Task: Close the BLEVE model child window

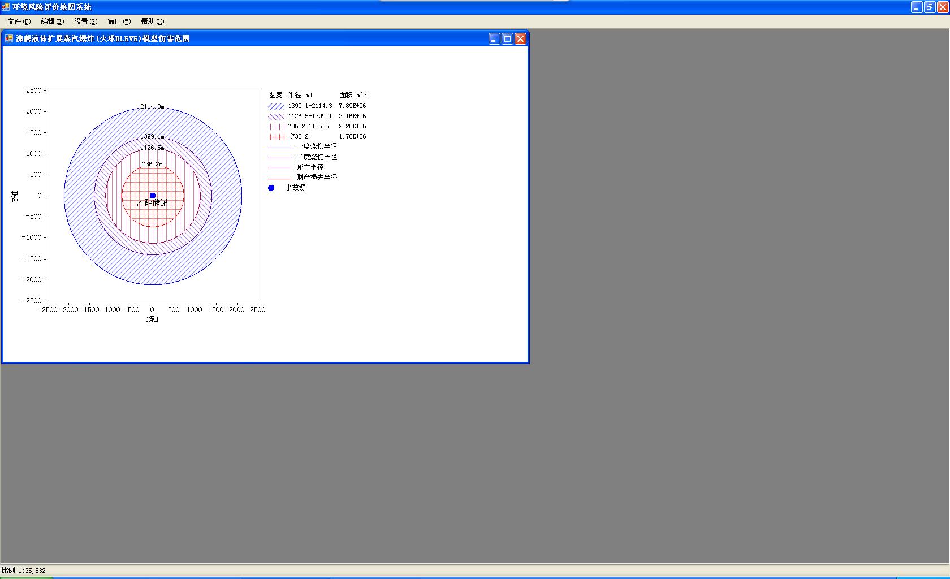Action: (520, 38)
